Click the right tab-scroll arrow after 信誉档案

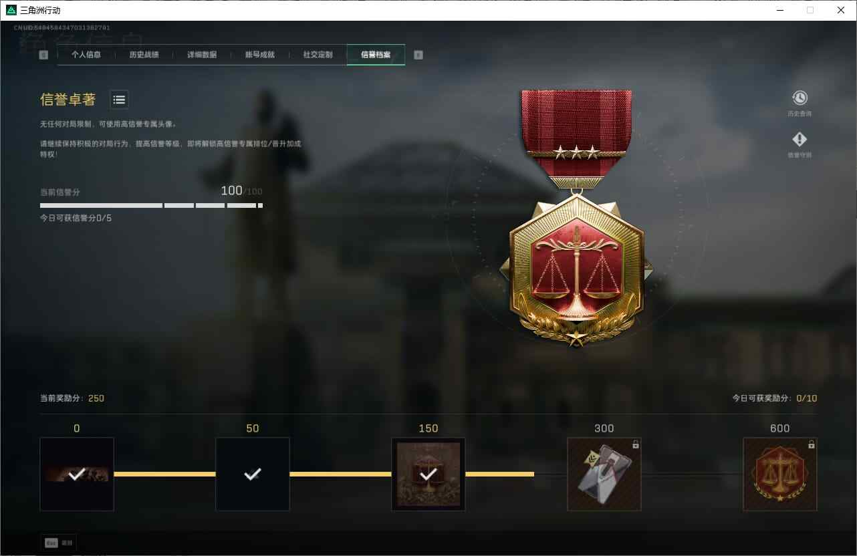(x=418, y=55)
